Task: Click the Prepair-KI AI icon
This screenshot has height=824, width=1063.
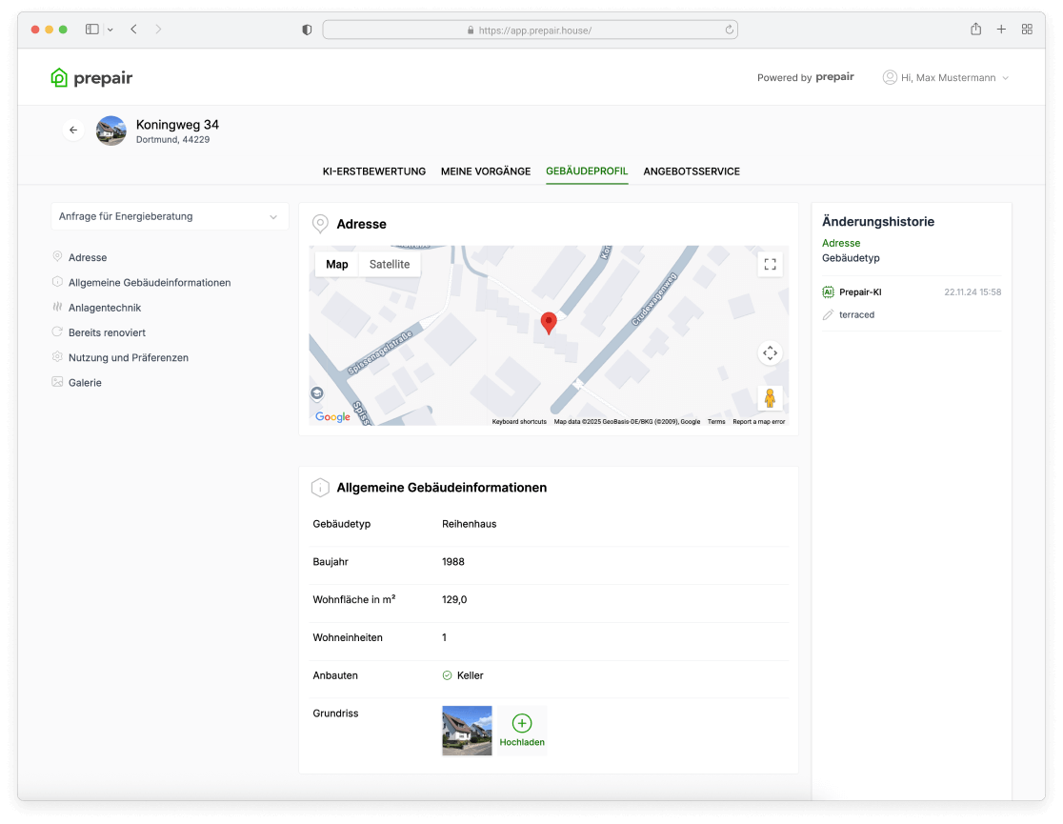Action: click(828, 292)
